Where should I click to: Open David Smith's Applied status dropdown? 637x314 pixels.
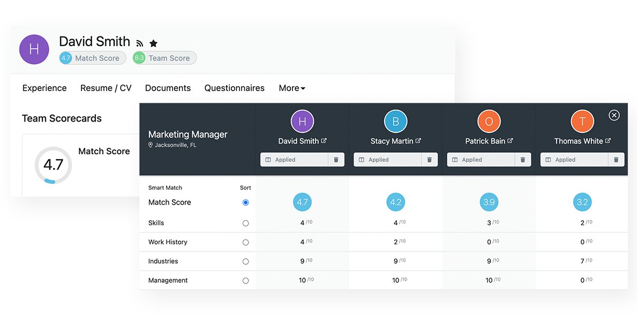tap(294, 160)
